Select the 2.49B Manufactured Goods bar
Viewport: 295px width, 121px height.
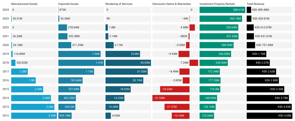tap(27, 89)
